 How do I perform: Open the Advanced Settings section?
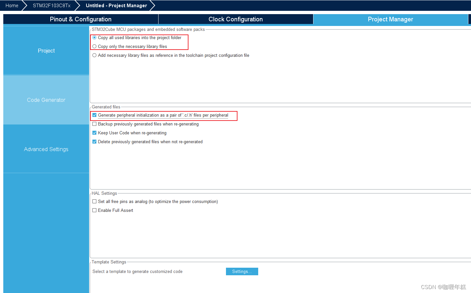[46, 149]
